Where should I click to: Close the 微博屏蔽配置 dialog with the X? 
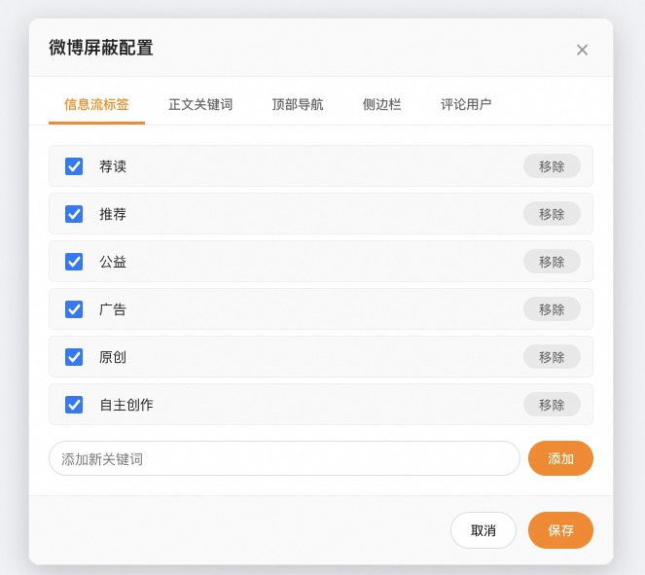pyautogui.click(x=582, y=50)
